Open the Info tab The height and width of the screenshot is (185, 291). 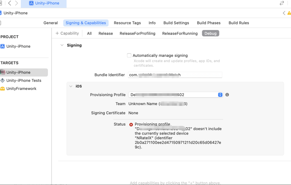(x=152, y=23)
